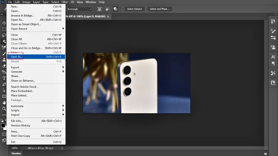Choose Version History menu entry

36,125
